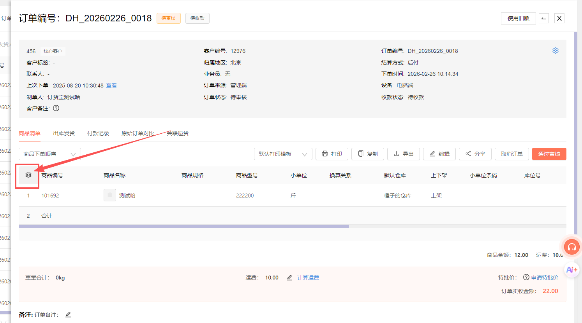The width and height of the screenshot is (582, 323).
Task: Edit the freight amount pencil icon
Action: [289, 278]
